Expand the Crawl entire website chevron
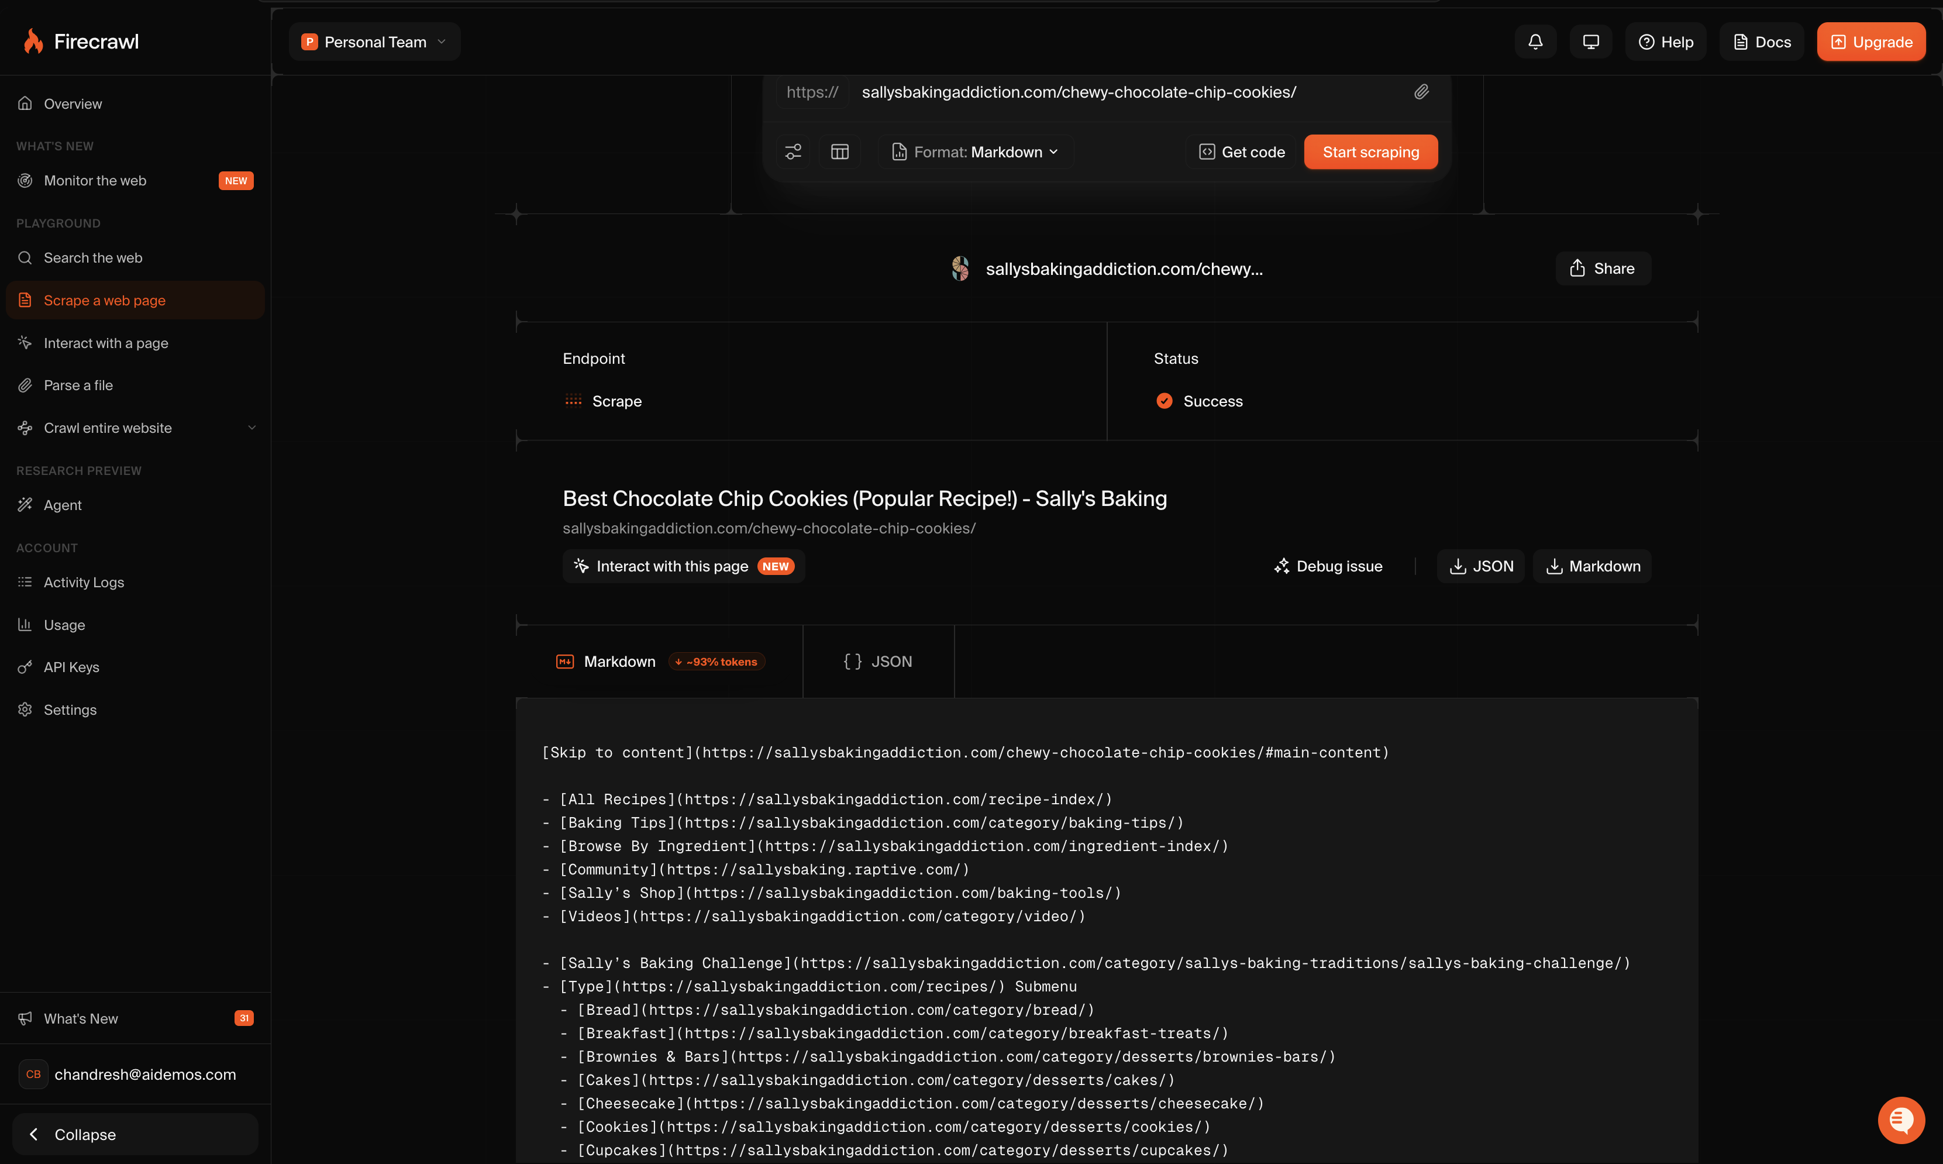 [252, 428]
